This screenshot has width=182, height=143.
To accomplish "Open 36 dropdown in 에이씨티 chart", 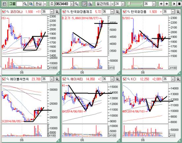I will coord(112,79).
